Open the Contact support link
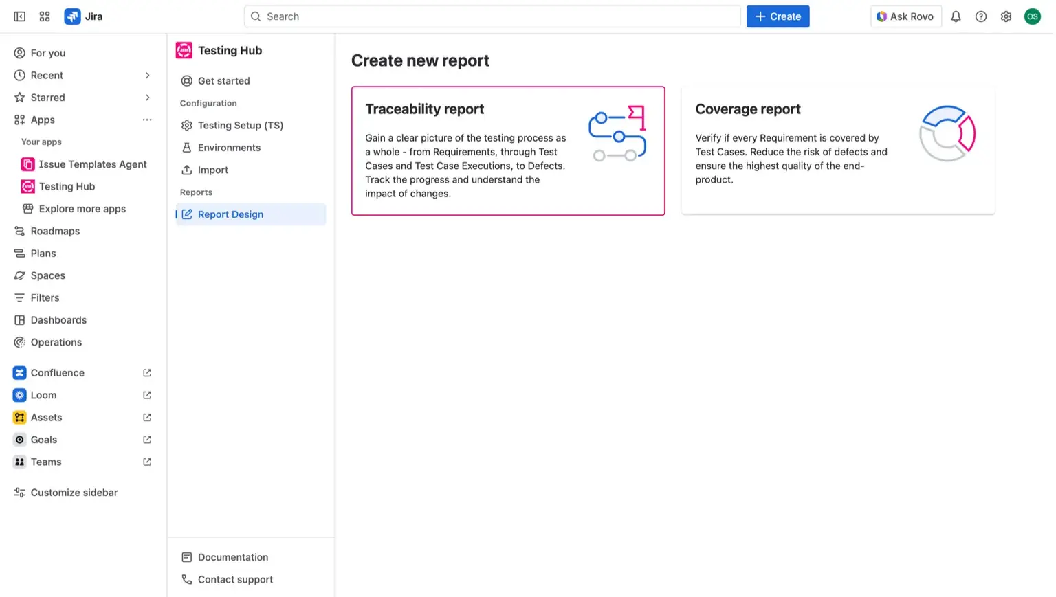The image size is (1056, 597). [x=234, y=579]
